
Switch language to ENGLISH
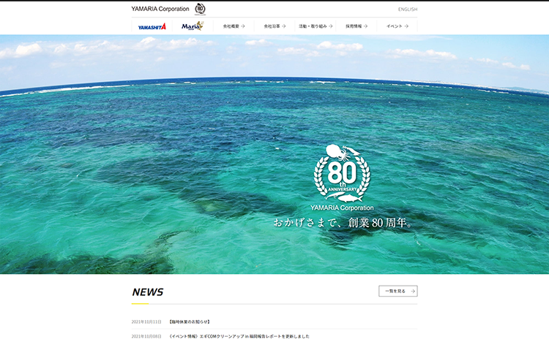click(408, 9)
